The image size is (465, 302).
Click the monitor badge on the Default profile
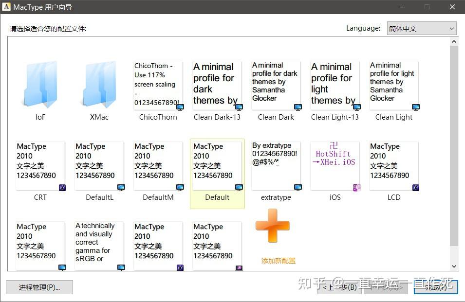click(x=238, y=186)
